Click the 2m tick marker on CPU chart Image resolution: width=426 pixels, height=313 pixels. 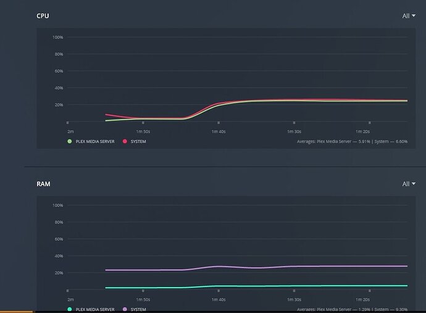68,123
